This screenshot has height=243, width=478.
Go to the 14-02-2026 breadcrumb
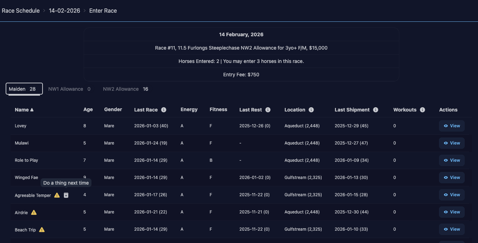pos(64,11)
